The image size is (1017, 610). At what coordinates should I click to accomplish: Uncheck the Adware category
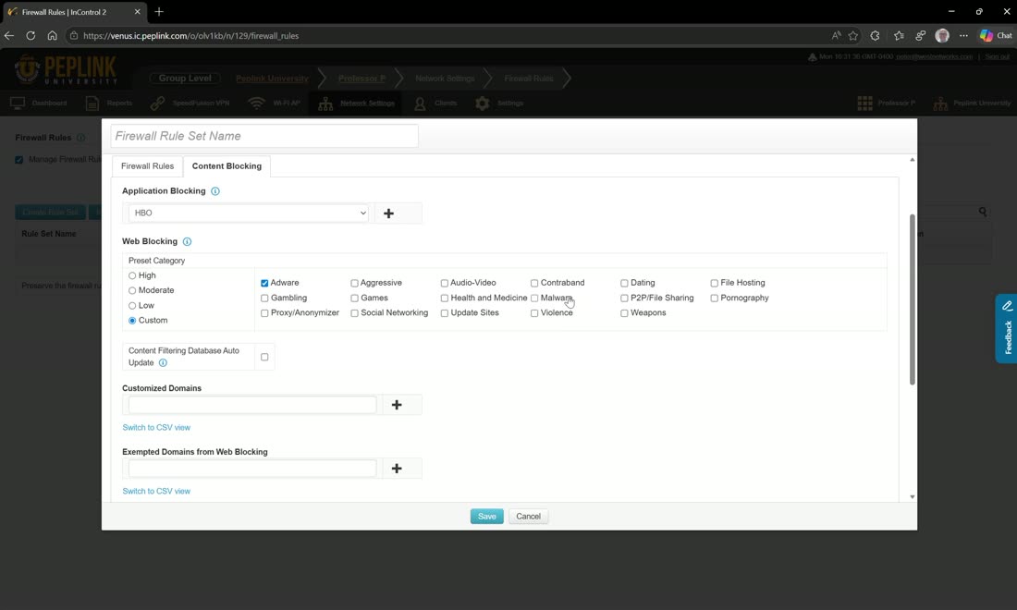coord(264,284)
